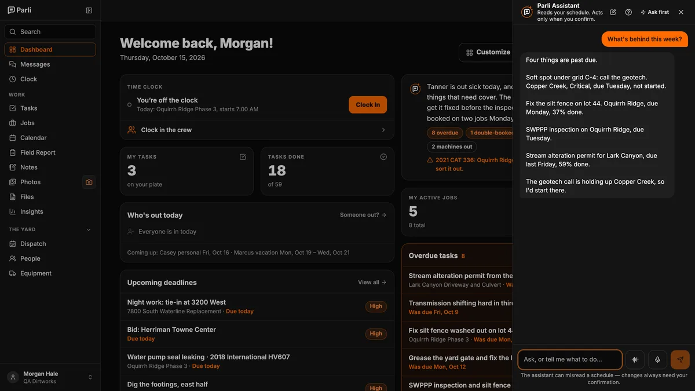Open the Bid: Herriman Towne Center deadline
695x391 pixels.
(257, 334)
